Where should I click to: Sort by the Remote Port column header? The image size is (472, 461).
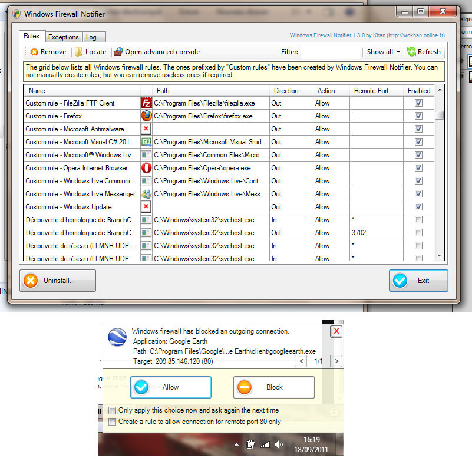click(x=377, y=91)
